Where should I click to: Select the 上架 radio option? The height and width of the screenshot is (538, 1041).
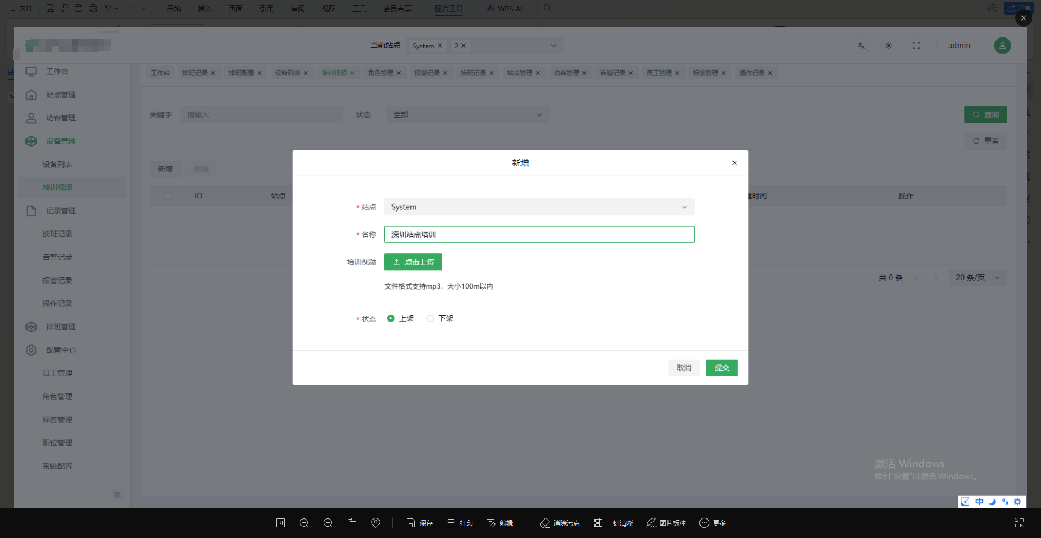point(391,318)
